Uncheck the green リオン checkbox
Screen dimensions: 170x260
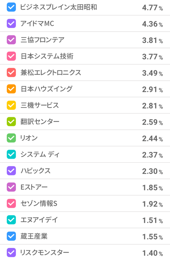pos(11,138)
